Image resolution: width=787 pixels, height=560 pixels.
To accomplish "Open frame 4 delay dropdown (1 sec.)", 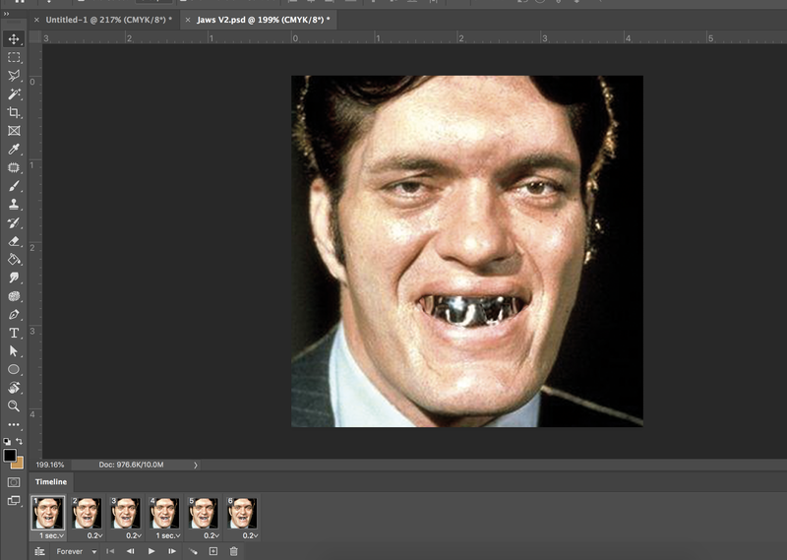I will (168, 536).
